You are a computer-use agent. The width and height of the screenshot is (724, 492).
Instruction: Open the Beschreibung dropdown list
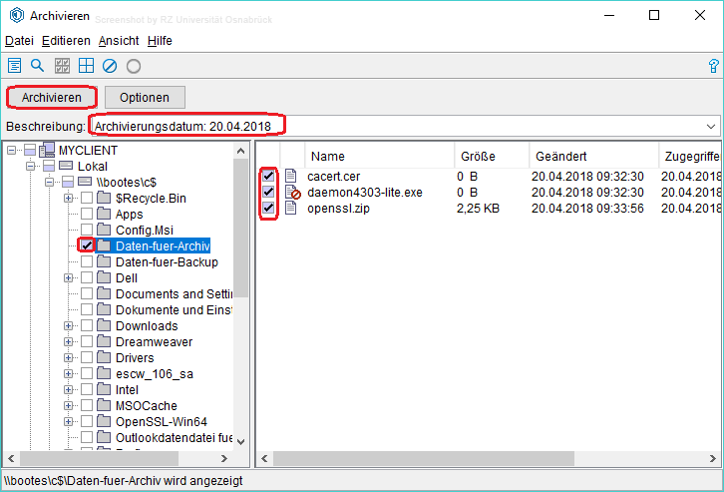pyautogui.click(x=711, y=126)
